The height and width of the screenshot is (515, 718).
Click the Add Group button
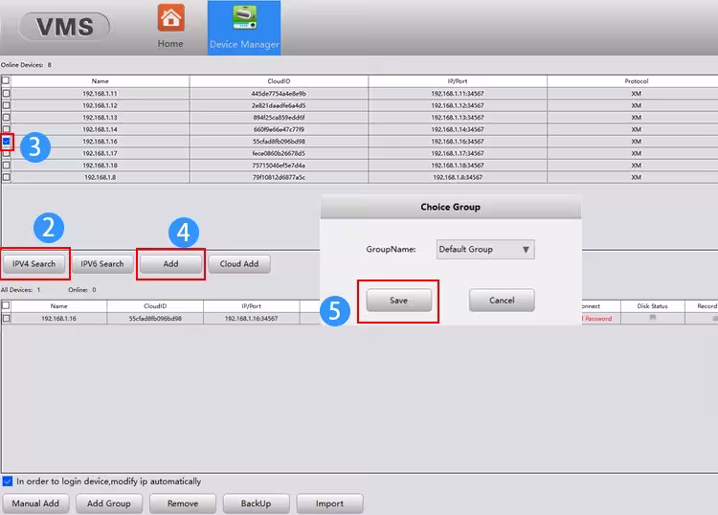point(109,504)
